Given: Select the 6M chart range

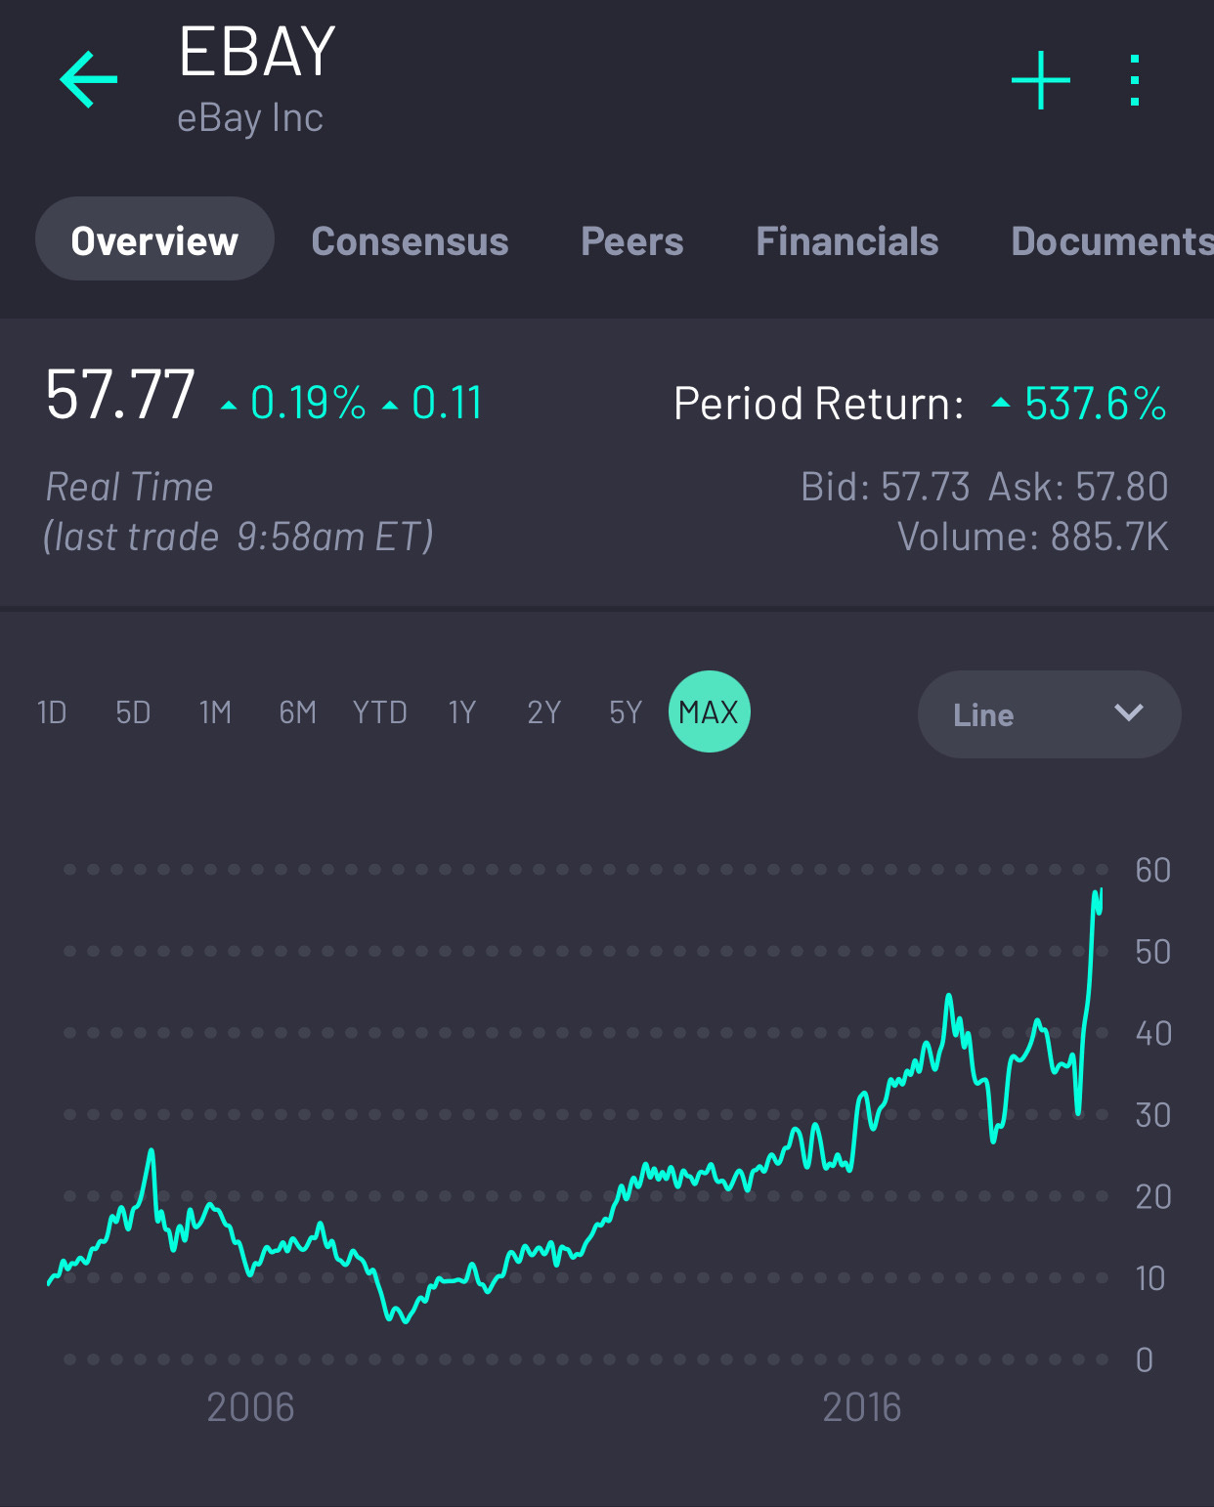Looking at the screenshot, I should [x=297, y=712].
